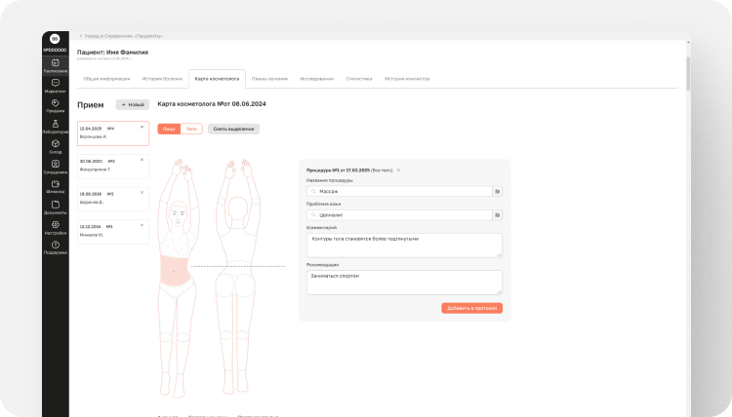The width and height of the screenshot is (732, 417).
Task: Click the Комментарий text area
Action: (x=404, y=246)
